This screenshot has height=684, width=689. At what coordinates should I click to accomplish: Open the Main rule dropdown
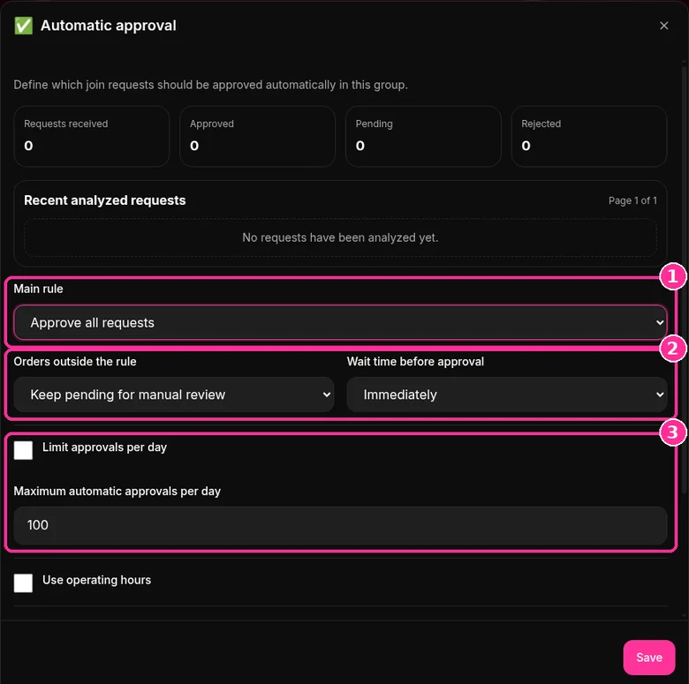pyautogui.click(x=340, y=323)
